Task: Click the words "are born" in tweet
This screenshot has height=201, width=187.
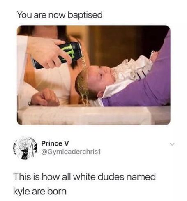Action: 49,192
